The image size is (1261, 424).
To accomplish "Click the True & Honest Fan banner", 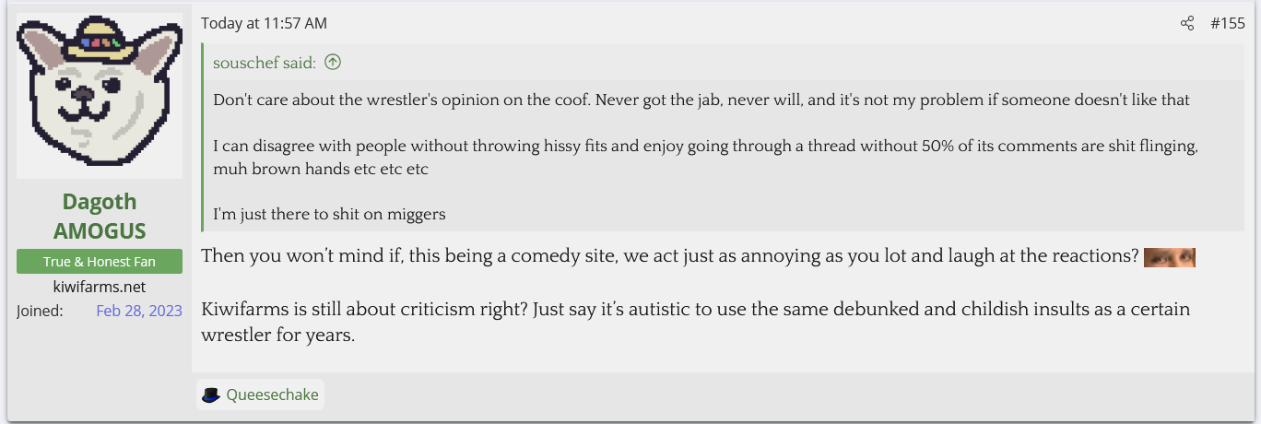I will [99, 262].
